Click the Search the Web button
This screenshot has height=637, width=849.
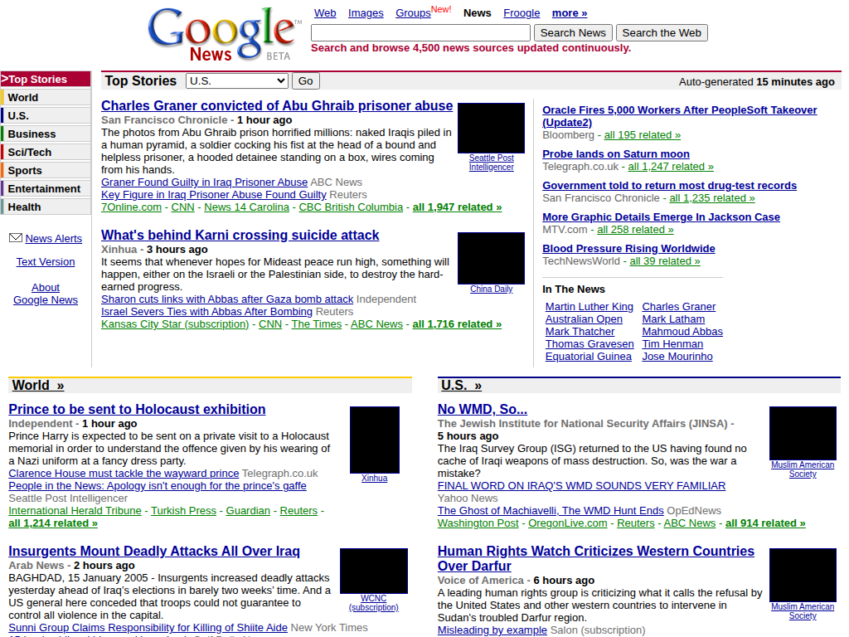[x=661, y=33]
